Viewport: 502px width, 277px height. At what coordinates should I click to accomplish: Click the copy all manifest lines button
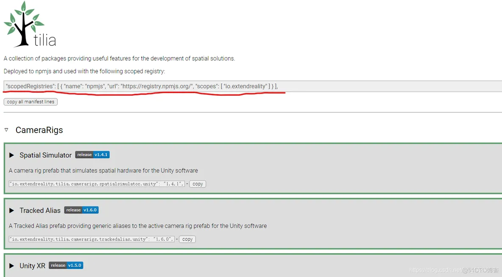[x=31, y=102]
